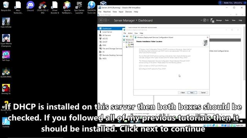The width and height of the screenshot is (247, 138).
Task: Open VirtualBox File menu
Action: pos(100,12)
